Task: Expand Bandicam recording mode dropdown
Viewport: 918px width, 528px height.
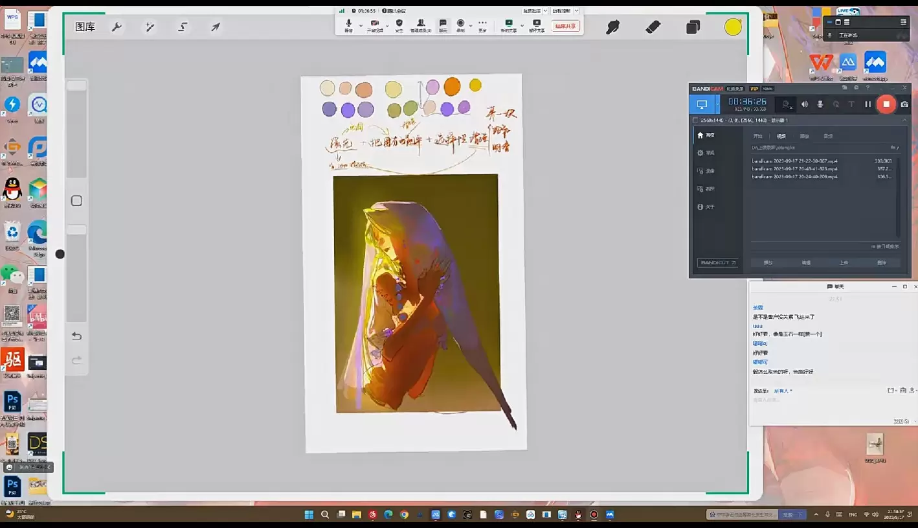Action: (x=717, y=104)
